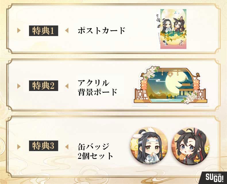Click the white flowers on the acrylic board's top-left
The width and height of the screenshot is (227, 184).
pyautogui.click(x=152, y=71)
